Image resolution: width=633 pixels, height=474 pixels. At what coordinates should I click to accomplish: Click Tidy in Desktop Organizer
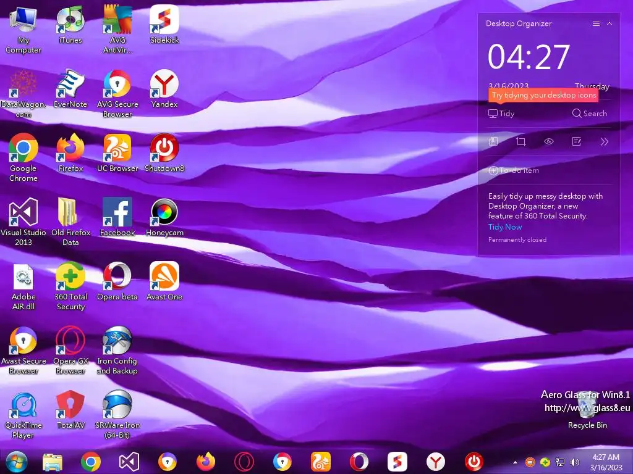point(501,114)
